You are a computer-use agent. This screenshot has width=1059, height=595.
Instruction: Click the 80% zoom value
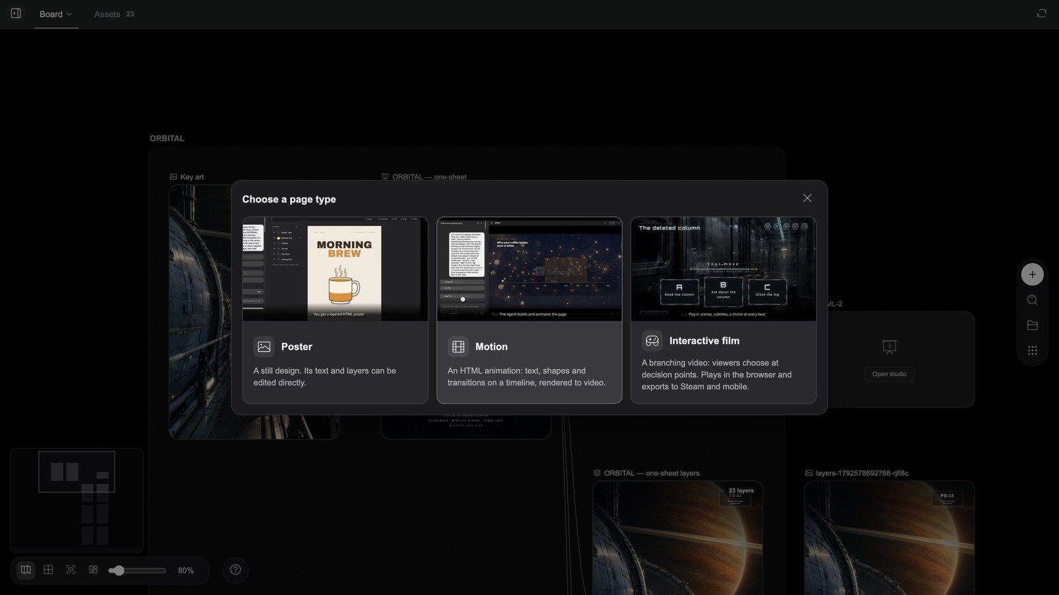coord(186,571)
